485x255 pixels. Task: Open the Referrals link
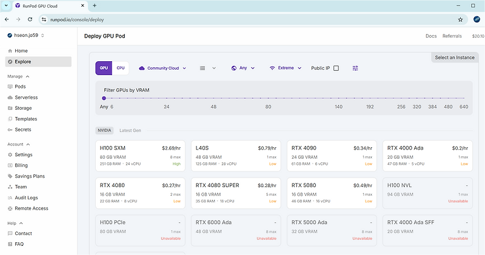point(452,36)
